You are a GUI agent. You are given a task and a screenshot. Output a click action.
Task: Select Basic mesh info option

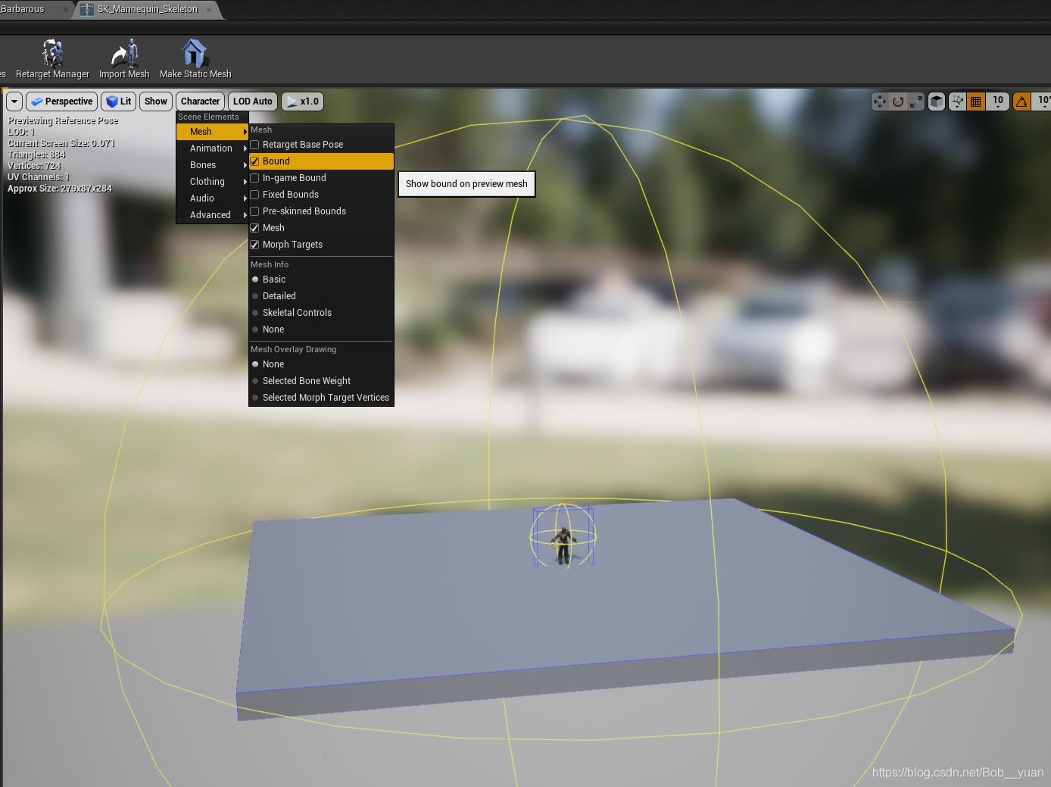[321, 280]
